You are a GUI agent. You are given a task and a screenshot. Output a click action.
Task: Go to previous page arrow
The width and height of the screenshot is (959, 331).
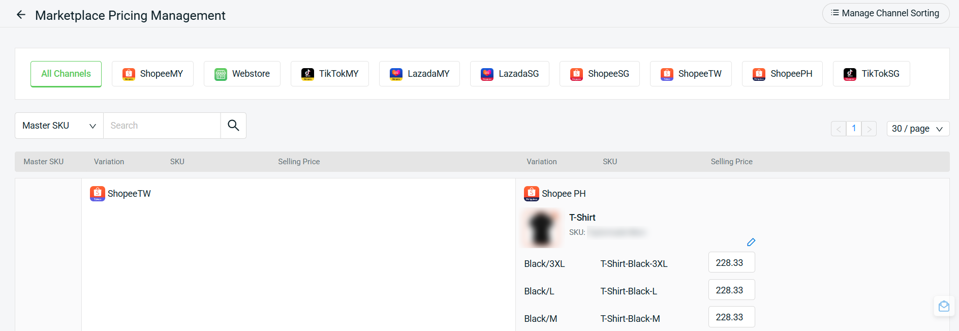839,129
